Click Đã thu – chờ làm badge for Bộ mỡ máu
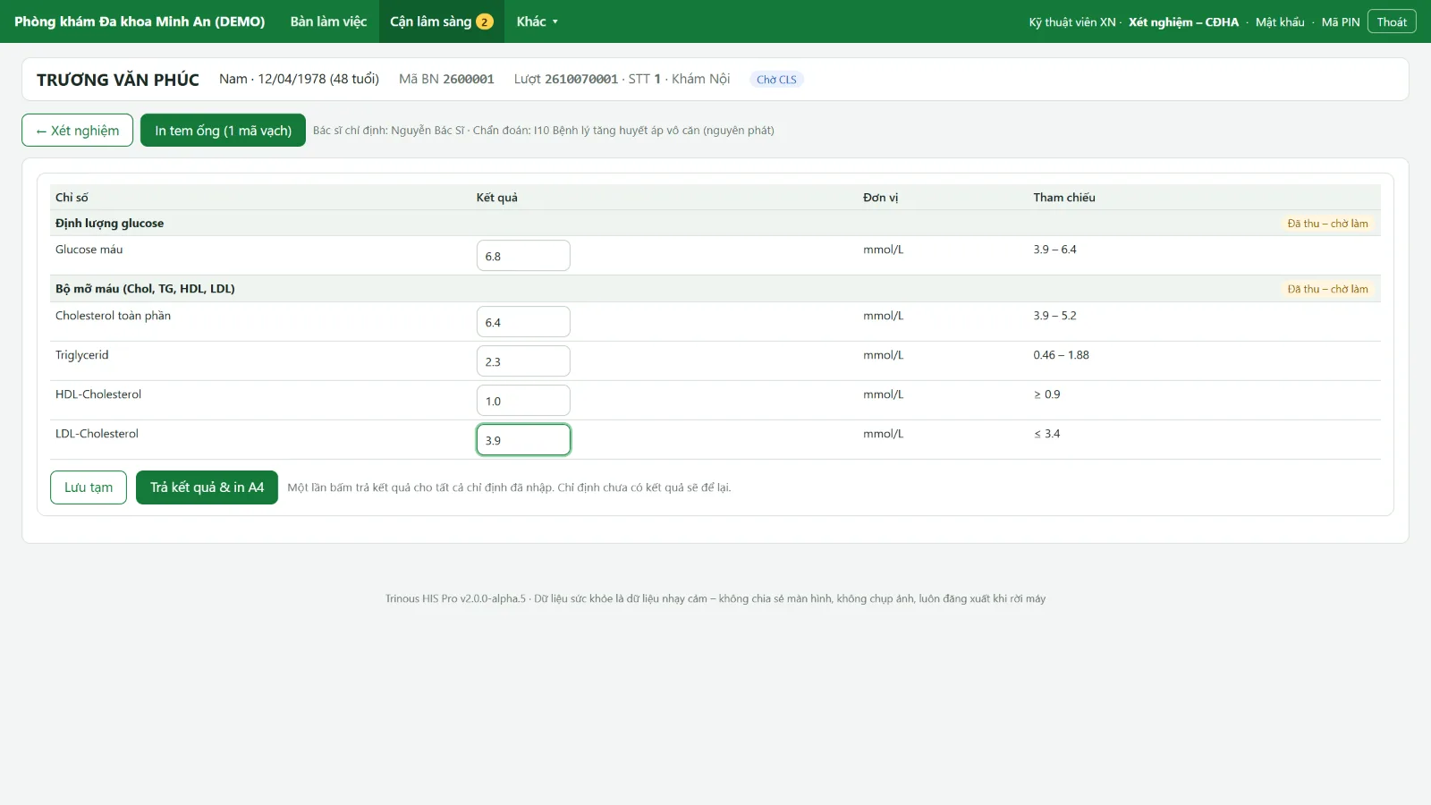 (x=1328, y=289)
